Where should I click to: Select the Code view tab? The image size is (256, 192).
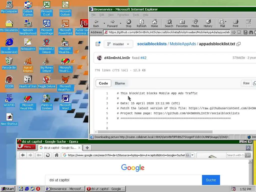pos(103,83)
